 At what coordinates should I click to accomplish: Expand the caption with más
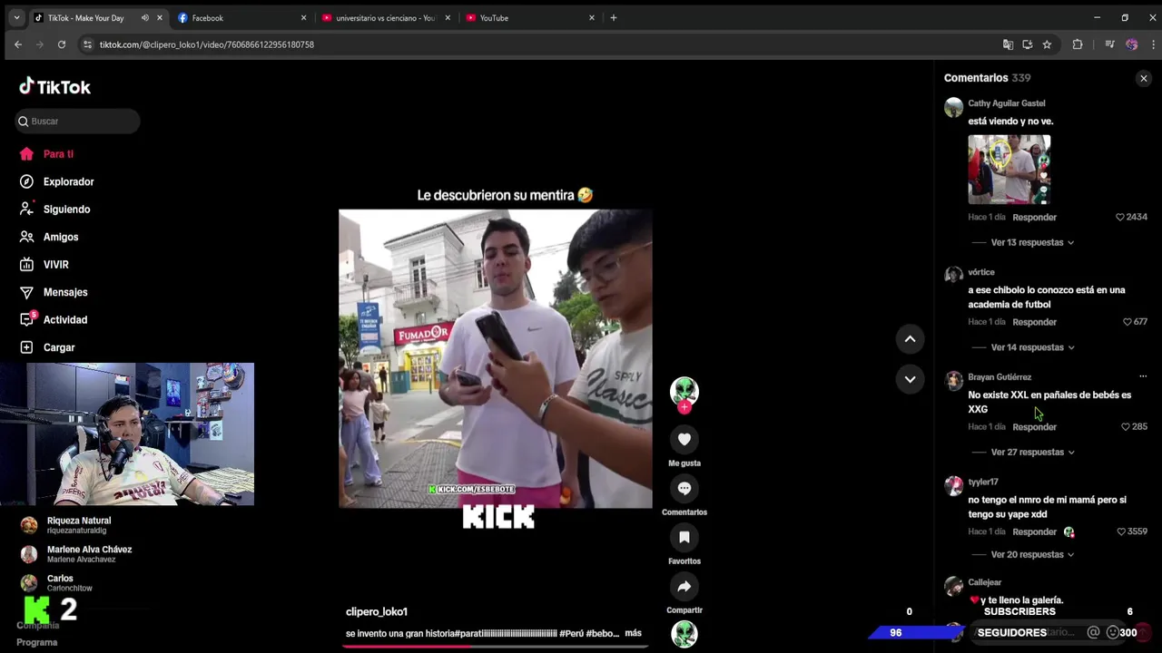[633, 633]
